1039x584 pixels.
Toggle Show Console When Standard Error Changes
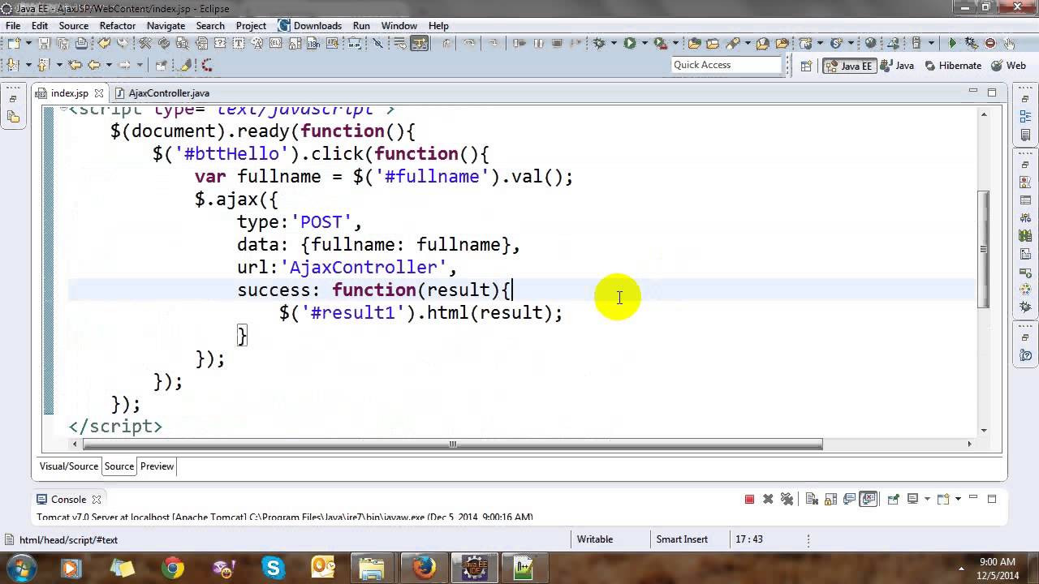868,499
